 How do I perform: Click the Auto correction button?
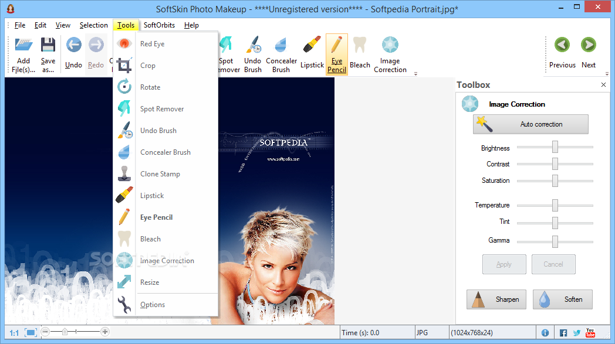click(530, 124)
